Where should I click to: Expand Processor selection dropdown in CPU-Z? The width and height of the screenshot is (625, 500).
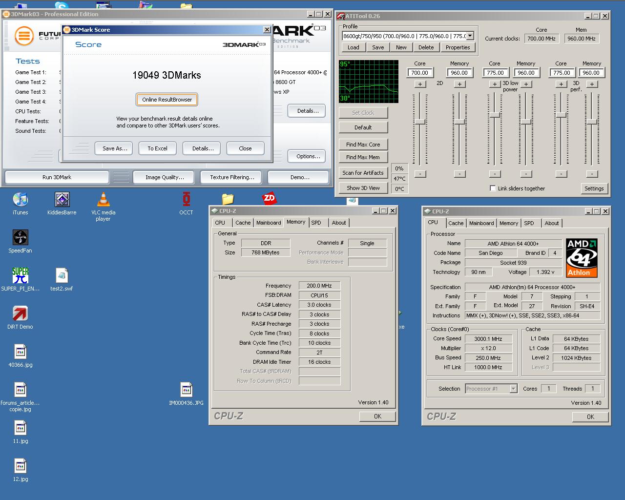[513, 389]
